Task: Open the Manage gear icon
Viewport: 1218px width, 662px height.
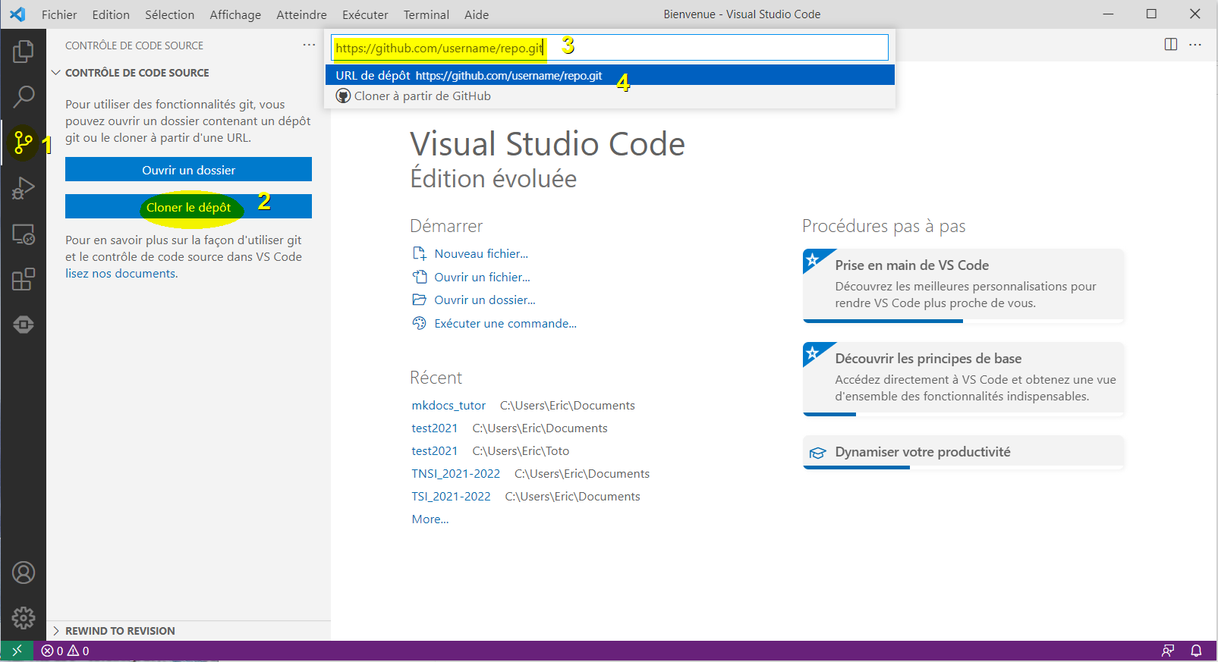Action: 24,618
